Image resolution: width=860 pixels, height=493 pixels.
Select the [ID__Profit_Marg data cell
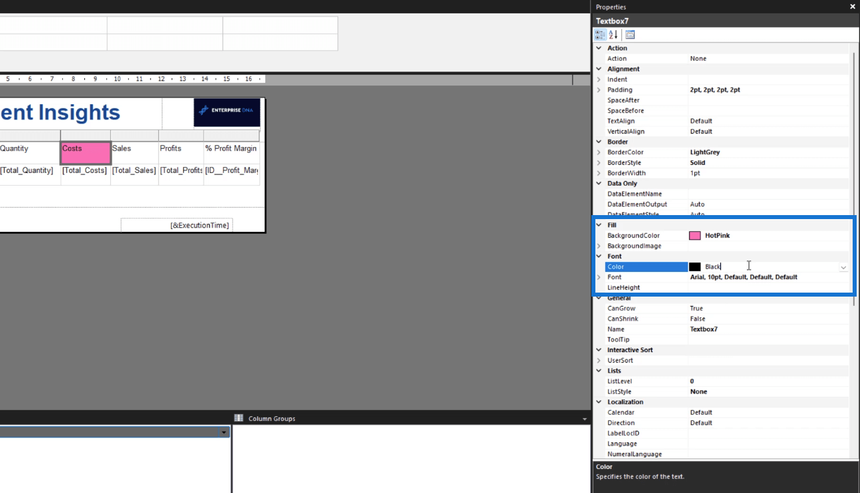(232, 175)
